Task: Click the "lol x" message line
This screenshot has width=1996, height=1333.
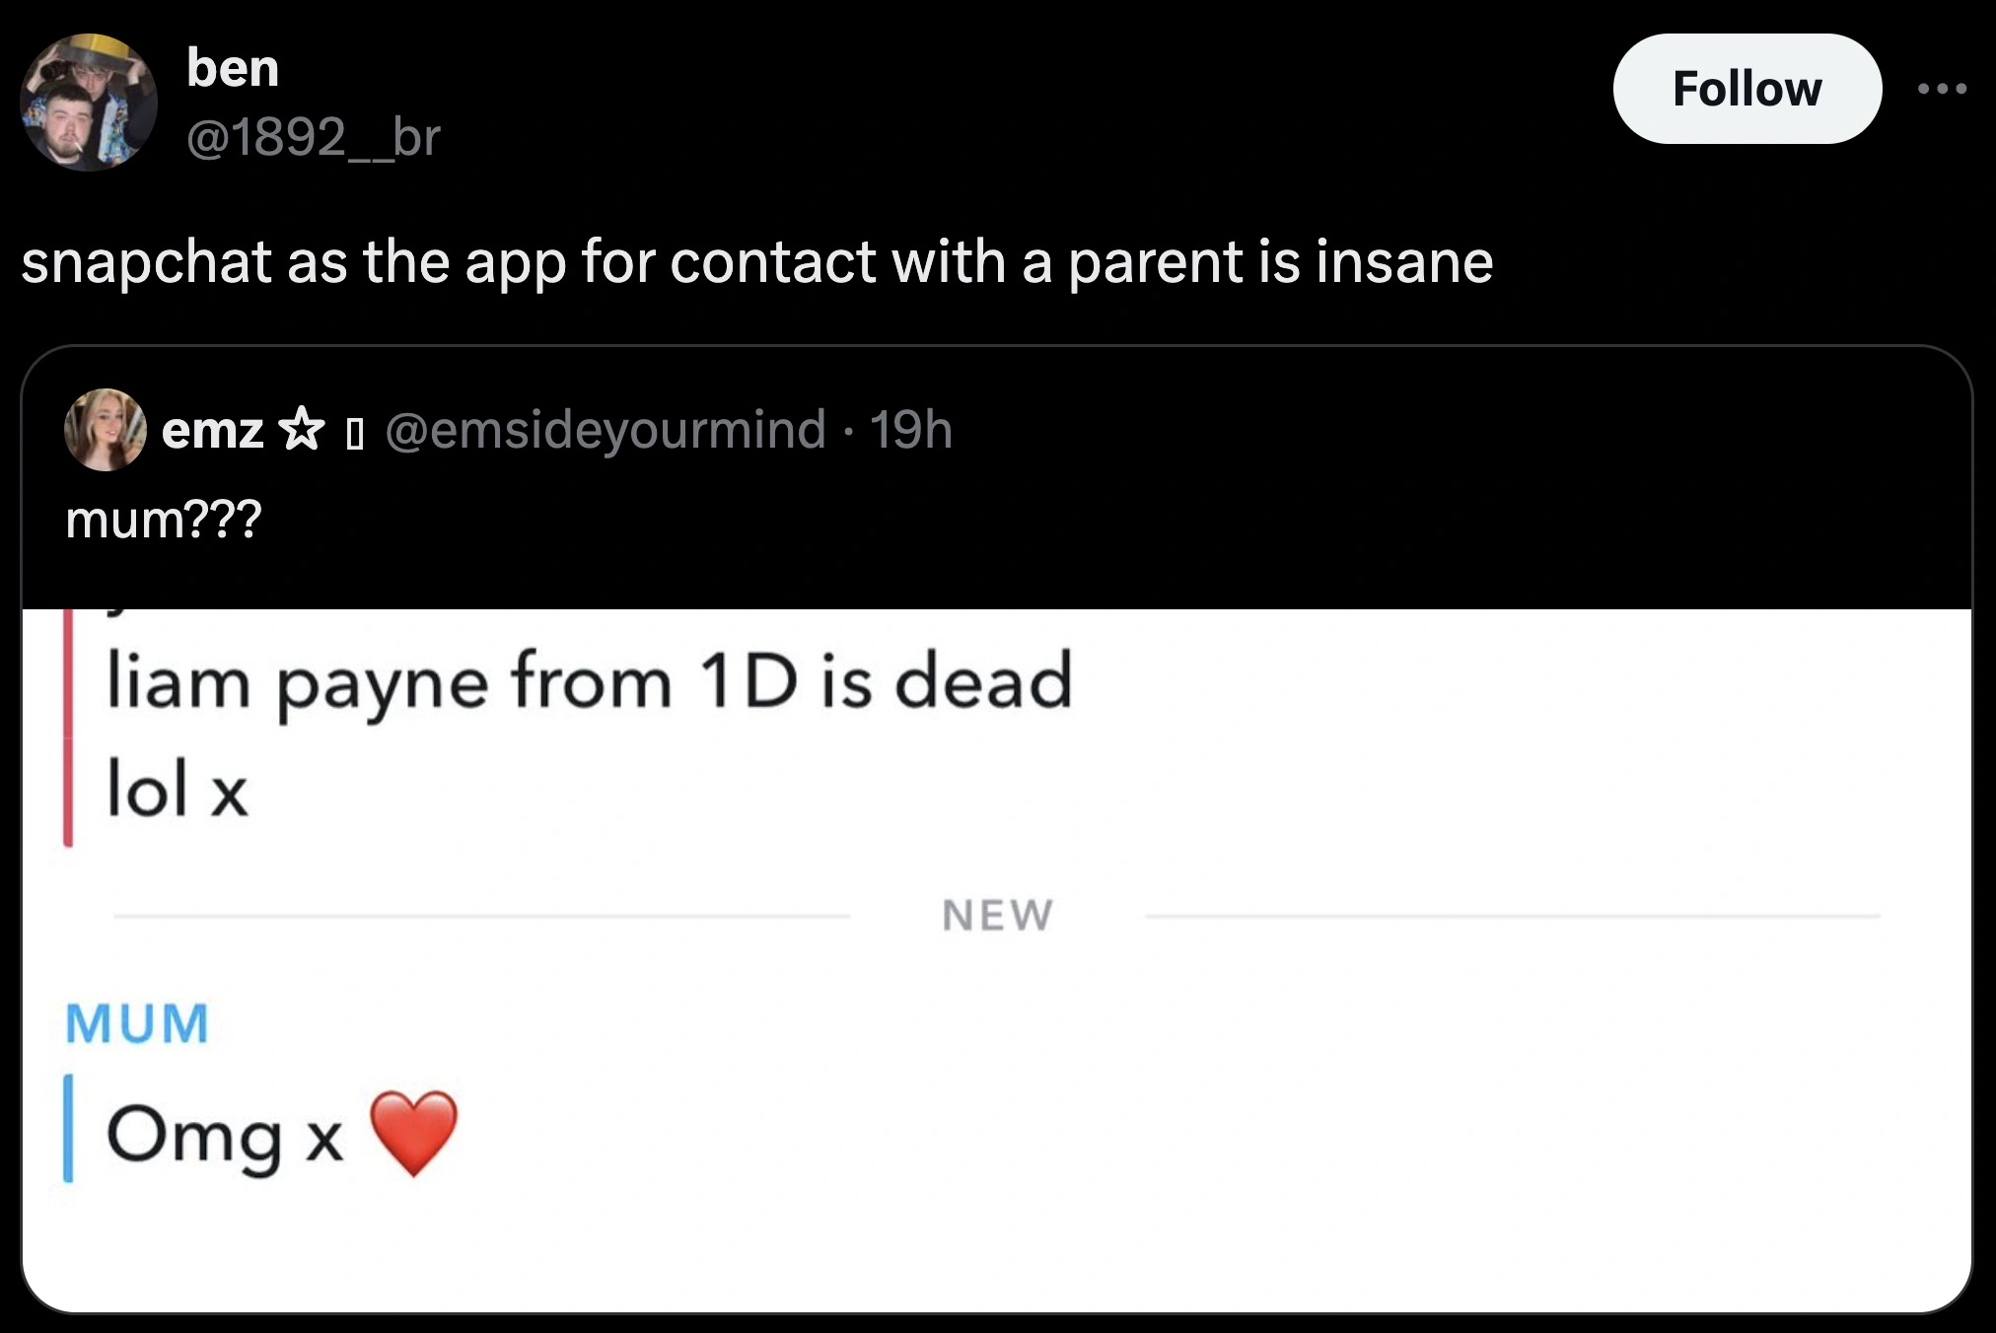Action: pyautogui.click(x=178, y=789)
